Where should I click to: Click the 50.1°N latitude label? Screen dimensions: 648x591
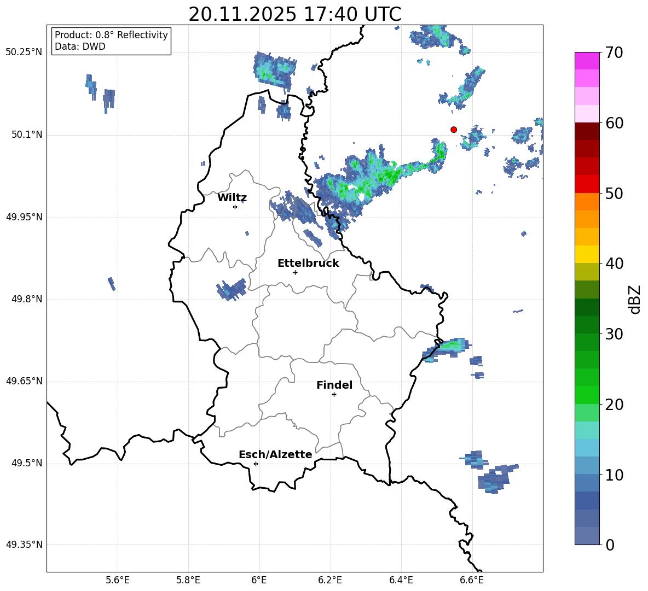(27, 135)
